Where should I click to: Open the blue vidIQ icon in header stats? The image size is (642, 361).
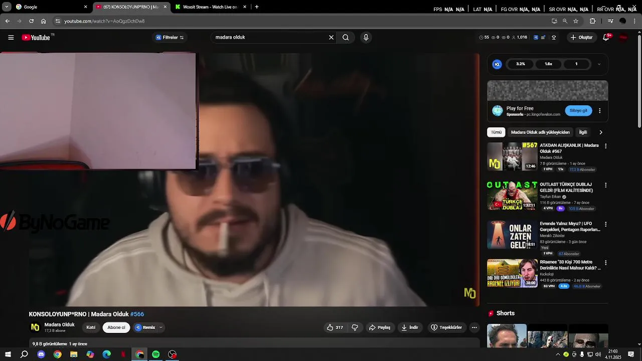(536, 38)
